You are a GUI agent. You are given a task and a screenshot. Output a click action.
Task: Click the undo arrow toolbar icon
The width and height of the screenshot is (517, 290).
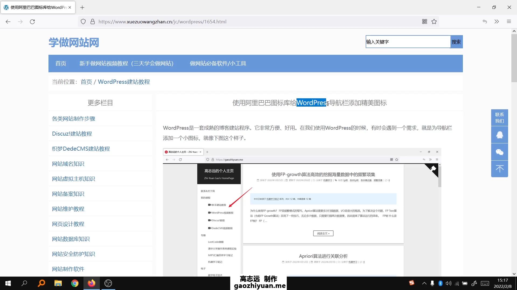[x=485, y=22]
